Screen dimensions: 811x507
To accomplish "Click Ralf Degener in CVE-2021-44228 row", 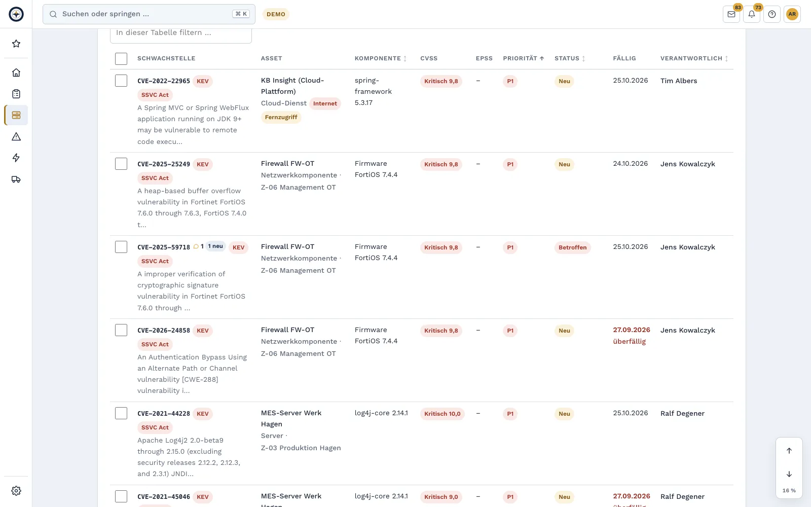I will (682, 413).
